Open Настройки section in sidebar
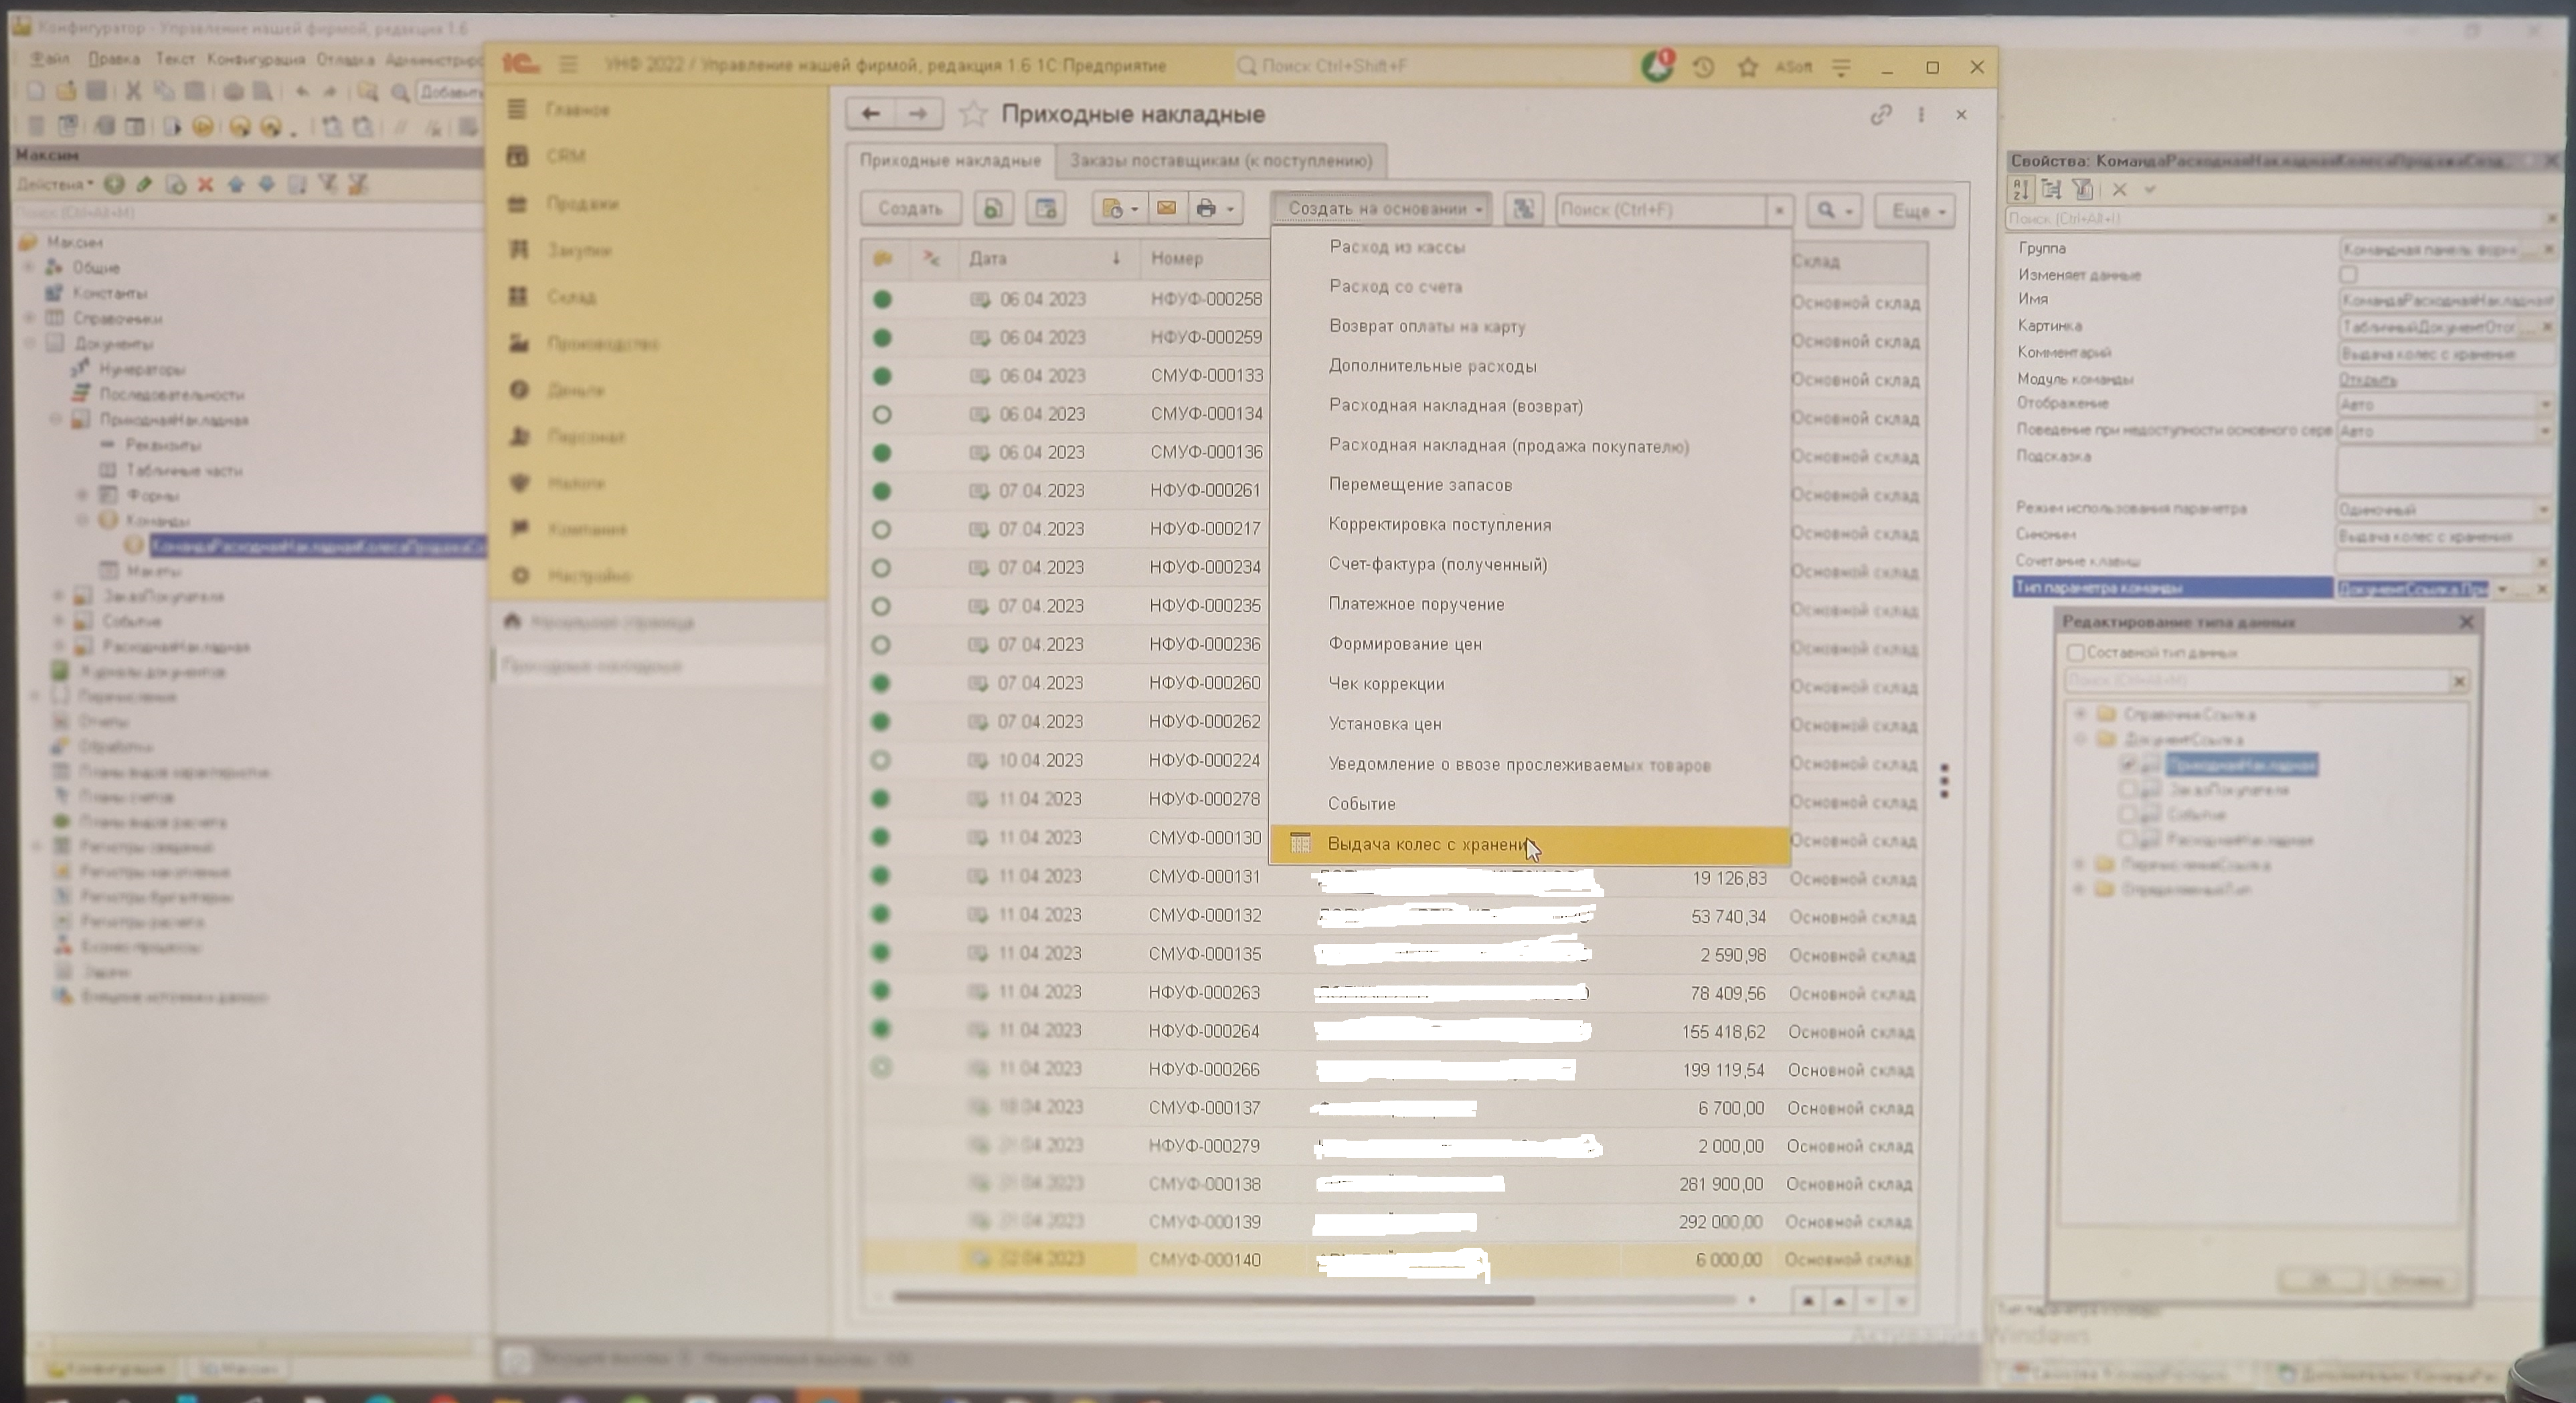Image resolution: width=2576 pixels, height=1403 pixels. (x=588, y=576)
